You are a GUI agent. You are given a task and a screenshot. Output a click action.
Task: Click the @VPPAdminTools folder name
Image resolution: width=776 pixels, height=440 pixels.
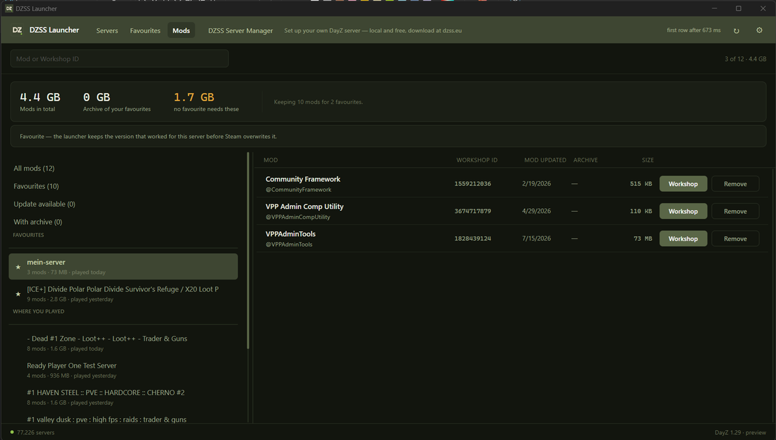(x=289, y=244)
